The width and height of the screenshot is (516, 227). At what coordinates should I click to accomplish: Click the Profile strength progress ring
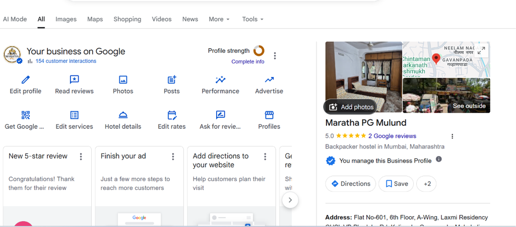tap(259, 51)
